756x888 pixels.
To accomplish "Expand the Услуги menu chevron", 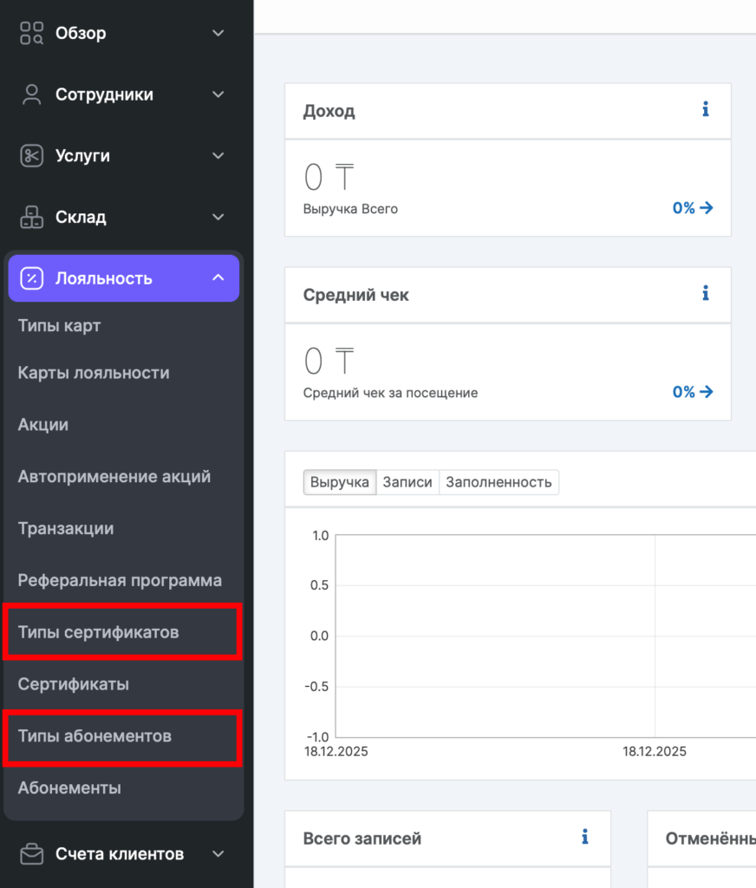I will pyautogui.click(x=218, y=156).
